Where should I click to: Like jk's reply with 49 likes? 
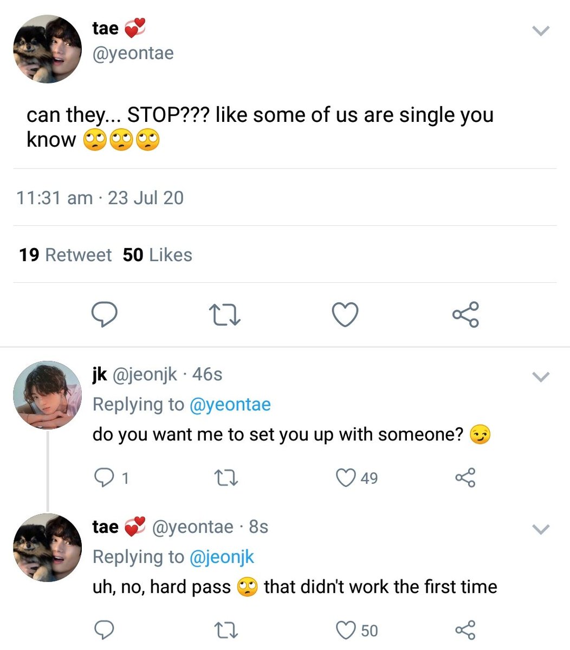tap(345, 478)
